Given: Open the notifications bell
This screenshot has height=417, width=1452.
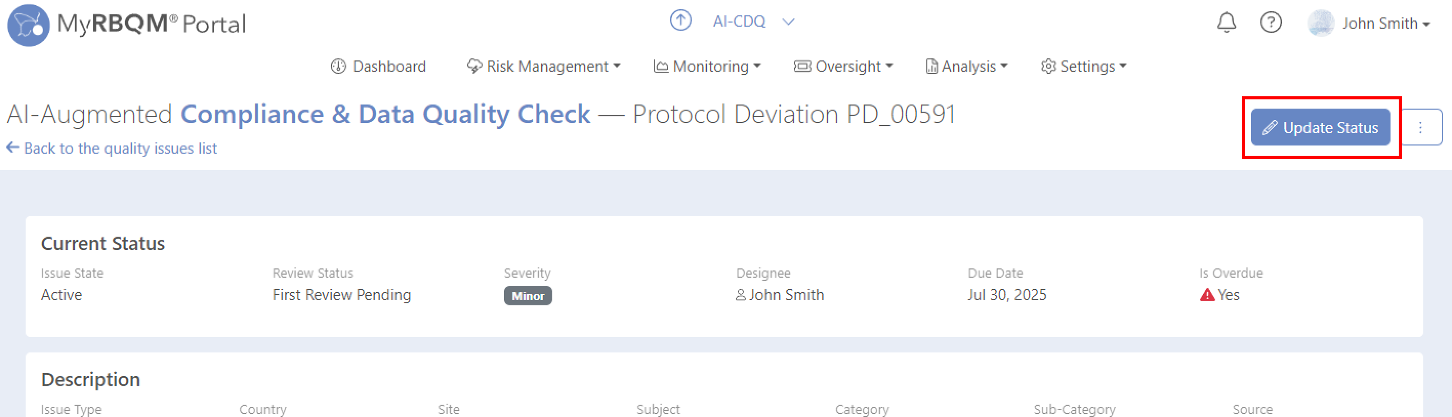Looking at the screenshot, I should [1226, 23].
